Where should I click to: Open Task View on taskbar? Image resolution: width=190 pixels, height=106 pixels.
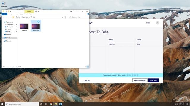point(46,104)
